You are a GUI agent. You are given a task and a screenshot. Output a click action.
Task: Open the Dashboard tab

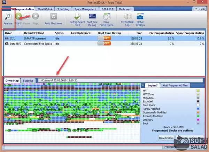(125, 9)
